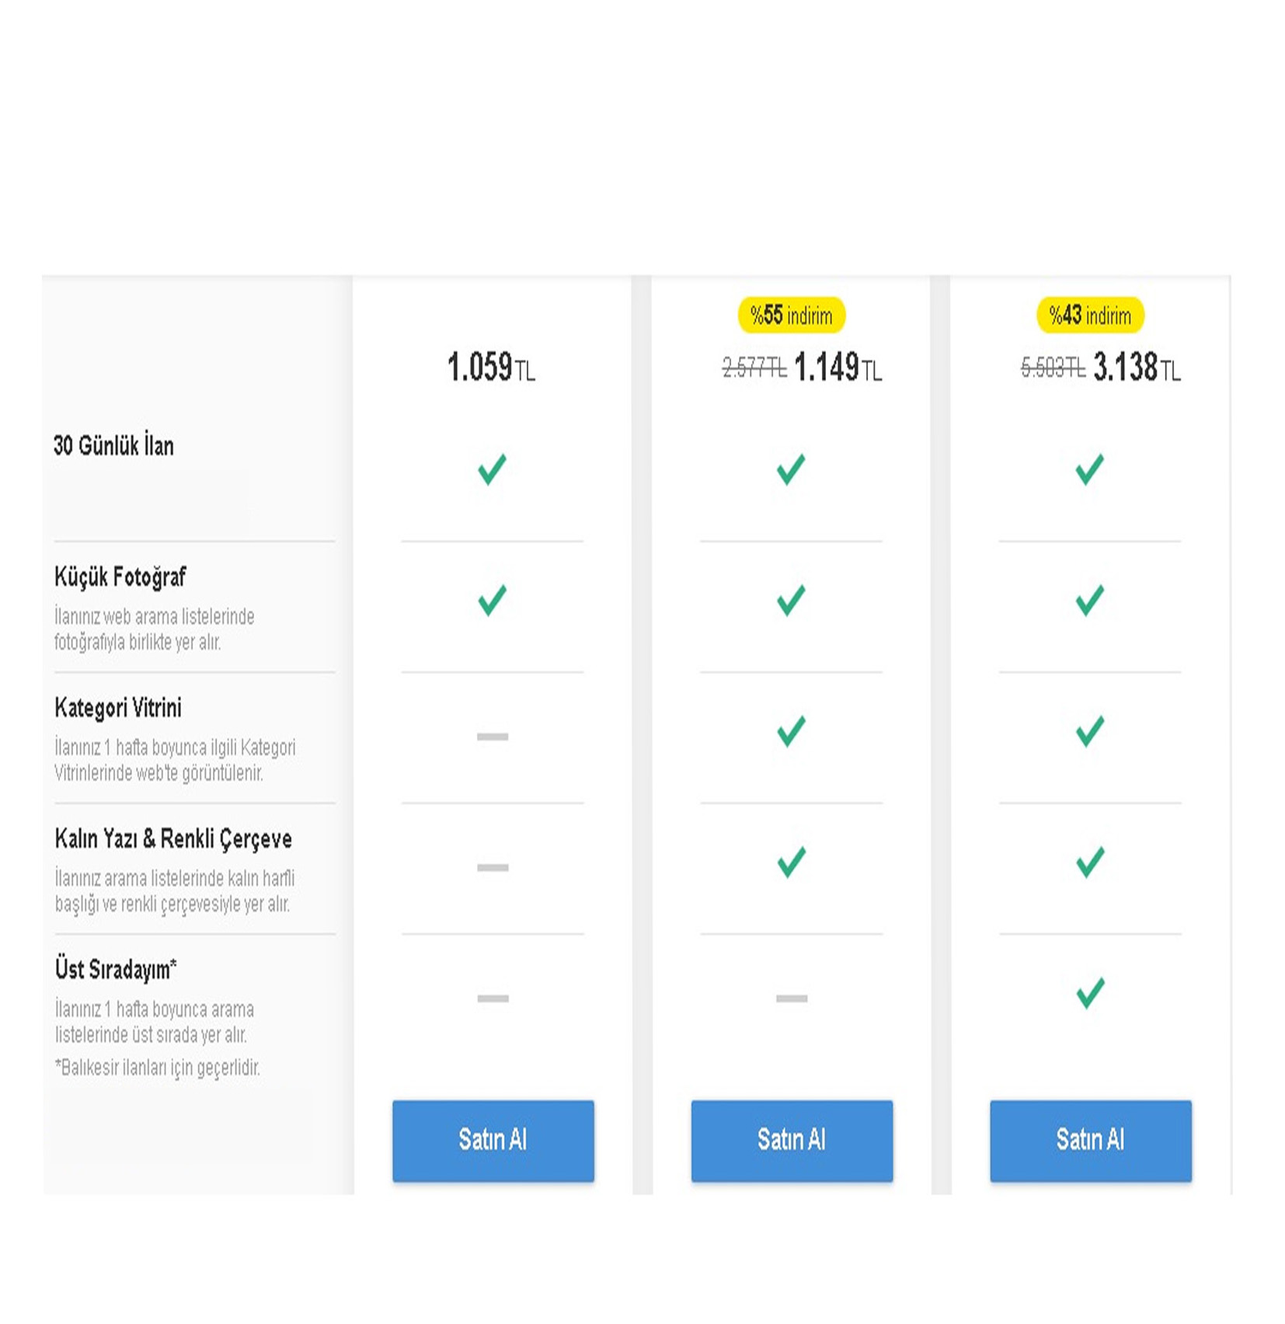
Task: Click Kategori Vitrini checkmark in 3.138 TL column
Action: tap(1089, 731)
